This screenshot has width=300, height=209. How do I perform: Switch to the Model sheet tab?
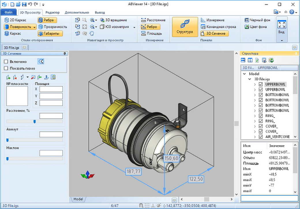click(x=78, y=199)
